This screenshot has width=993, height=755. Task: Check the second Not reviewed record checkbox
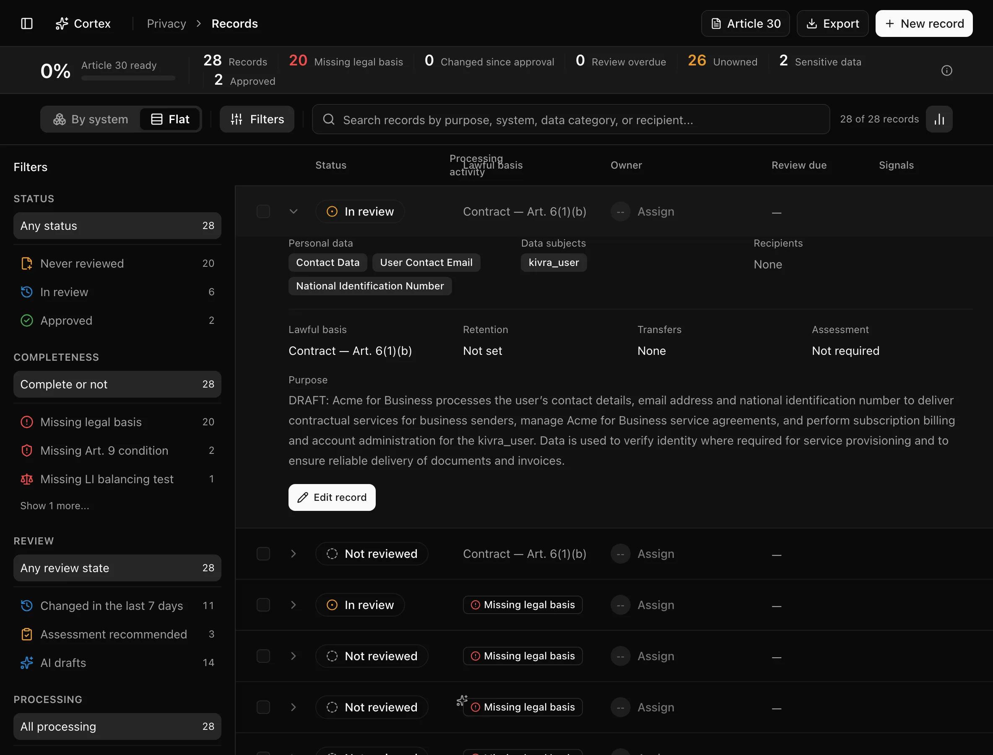[x=263, y=656]
